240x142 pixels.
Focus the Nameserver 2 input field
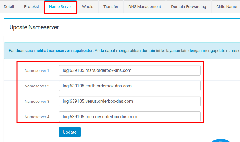(x=130, y=86)
